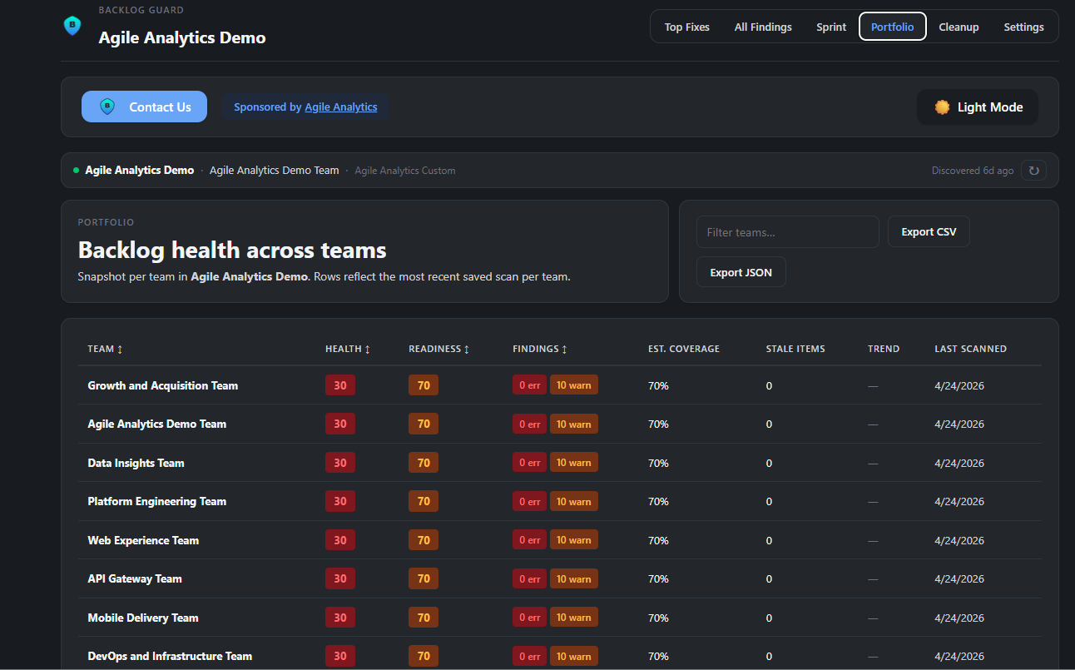Select API Gateway Team row name

(x=134, y=578)
